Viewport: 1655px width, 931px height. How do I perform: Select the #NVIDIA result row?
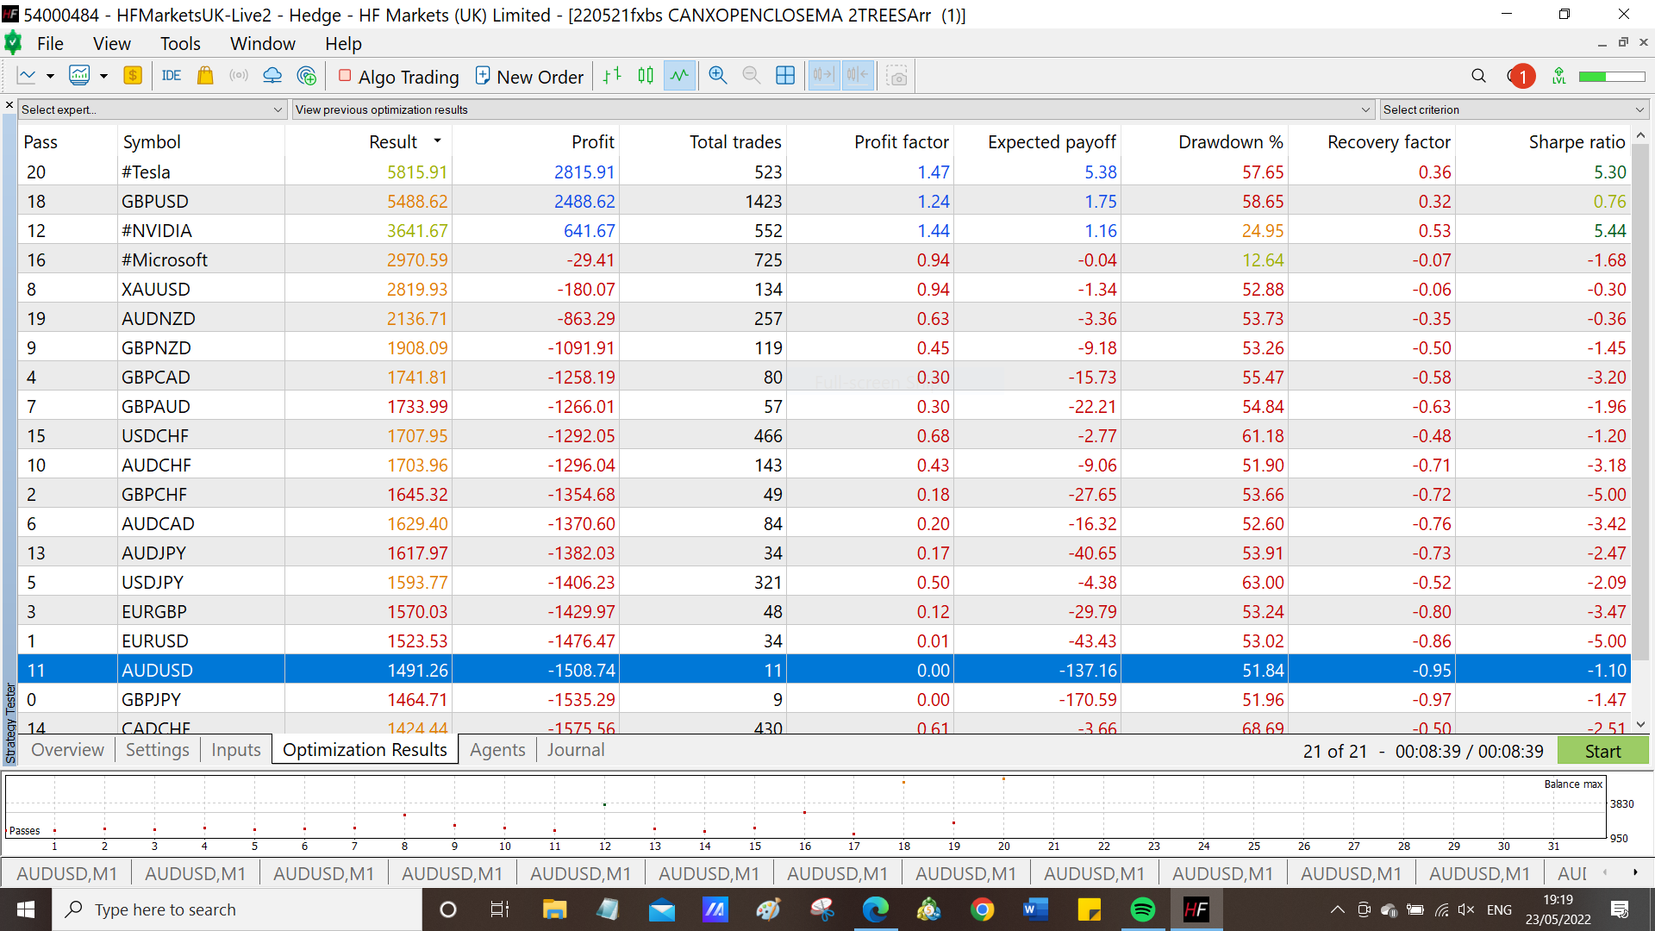tap(825, 231)
